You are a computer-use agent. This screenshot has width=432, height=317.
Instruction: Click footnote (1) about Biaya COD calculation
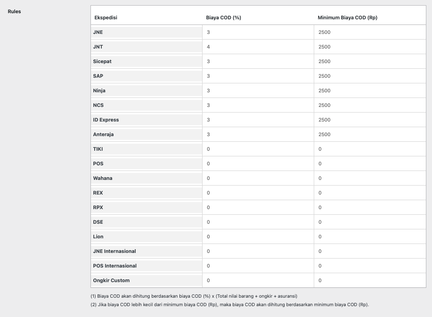point(194,296)
